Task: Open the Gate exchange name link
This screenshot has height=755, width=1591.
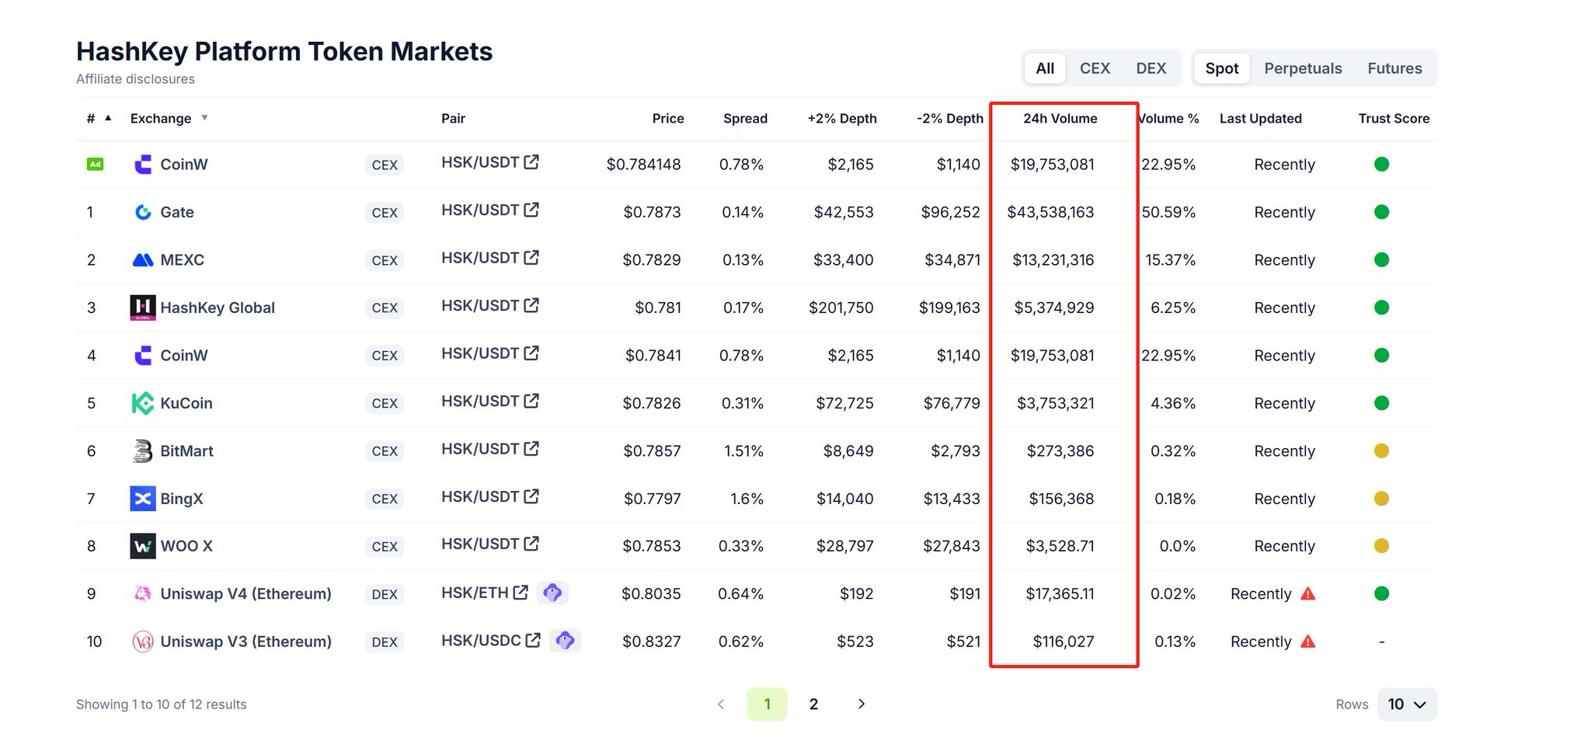Action: tap(177, 212)
